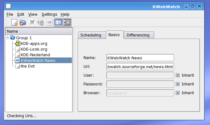This screenshot has width=210, height=125.
Task: Click the User: label
Action: coord(89,75)
